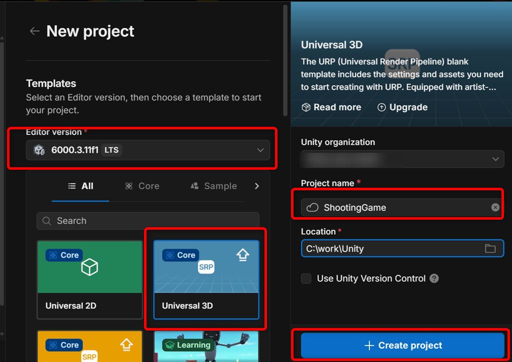Choose the Universal 3D template card
The image size is (512, 362).
tap(206, 280)
